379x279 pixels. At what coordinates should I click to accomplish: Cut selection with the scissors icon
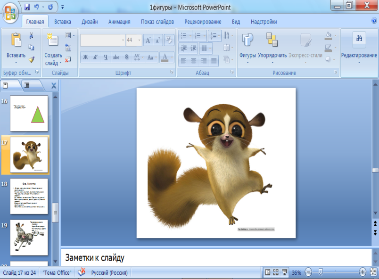click(31, 36)
